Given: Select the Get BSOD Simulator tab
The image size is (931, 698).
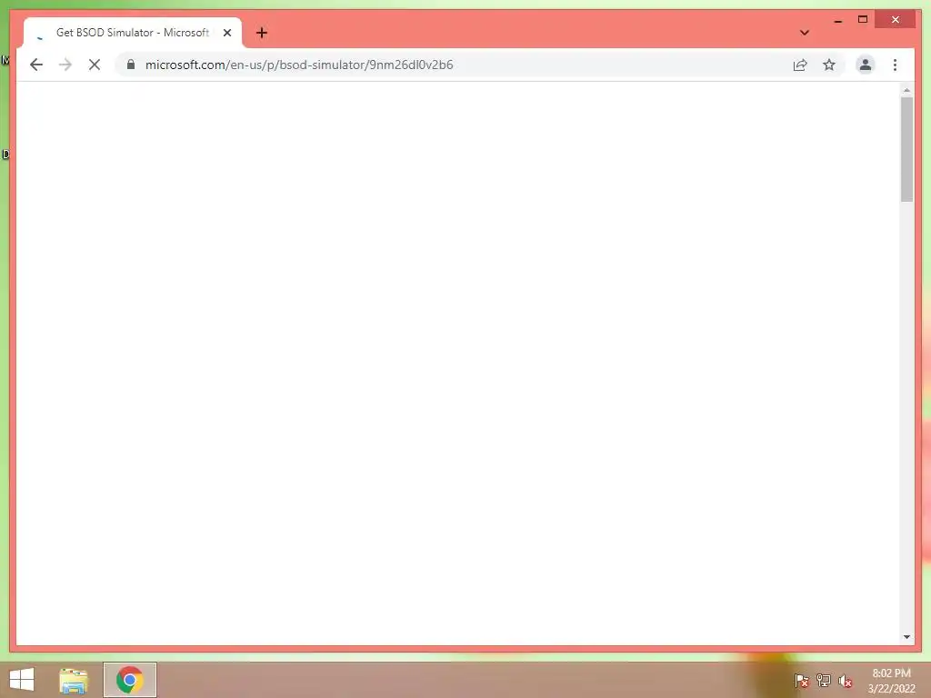Looking at the screenshot, I should pos(133,33).
